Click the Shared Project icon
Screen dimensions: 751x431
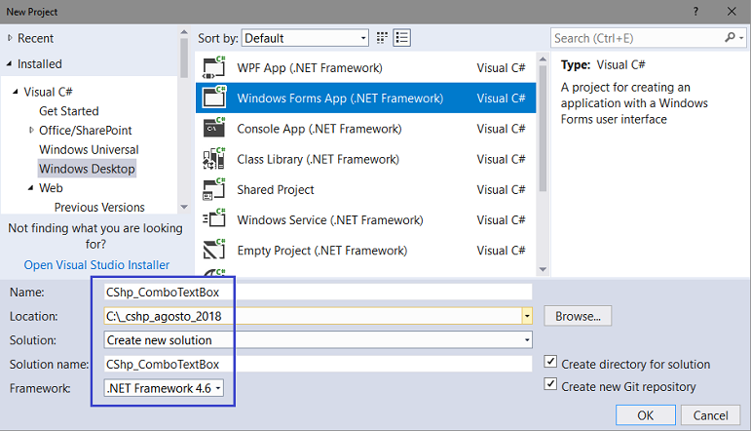(214, 189)
